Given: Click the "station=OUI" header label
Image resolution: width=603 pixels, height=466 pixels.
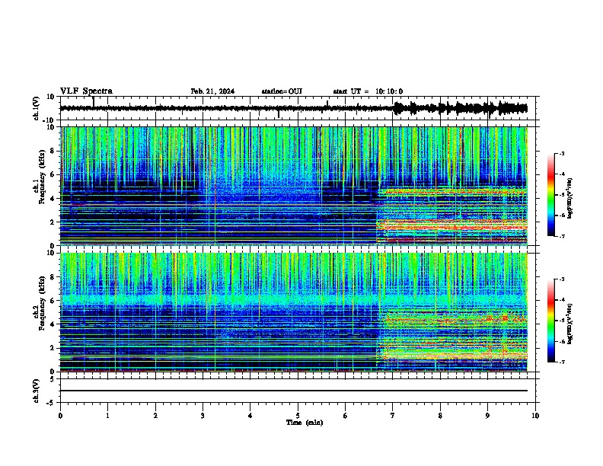Looking at the screenshot, I should click(282, 91).
